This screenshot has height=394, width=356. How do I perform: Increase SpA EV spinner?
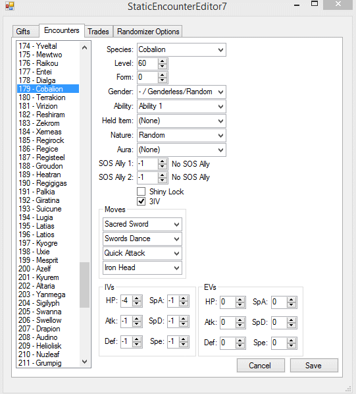point(292,300)
